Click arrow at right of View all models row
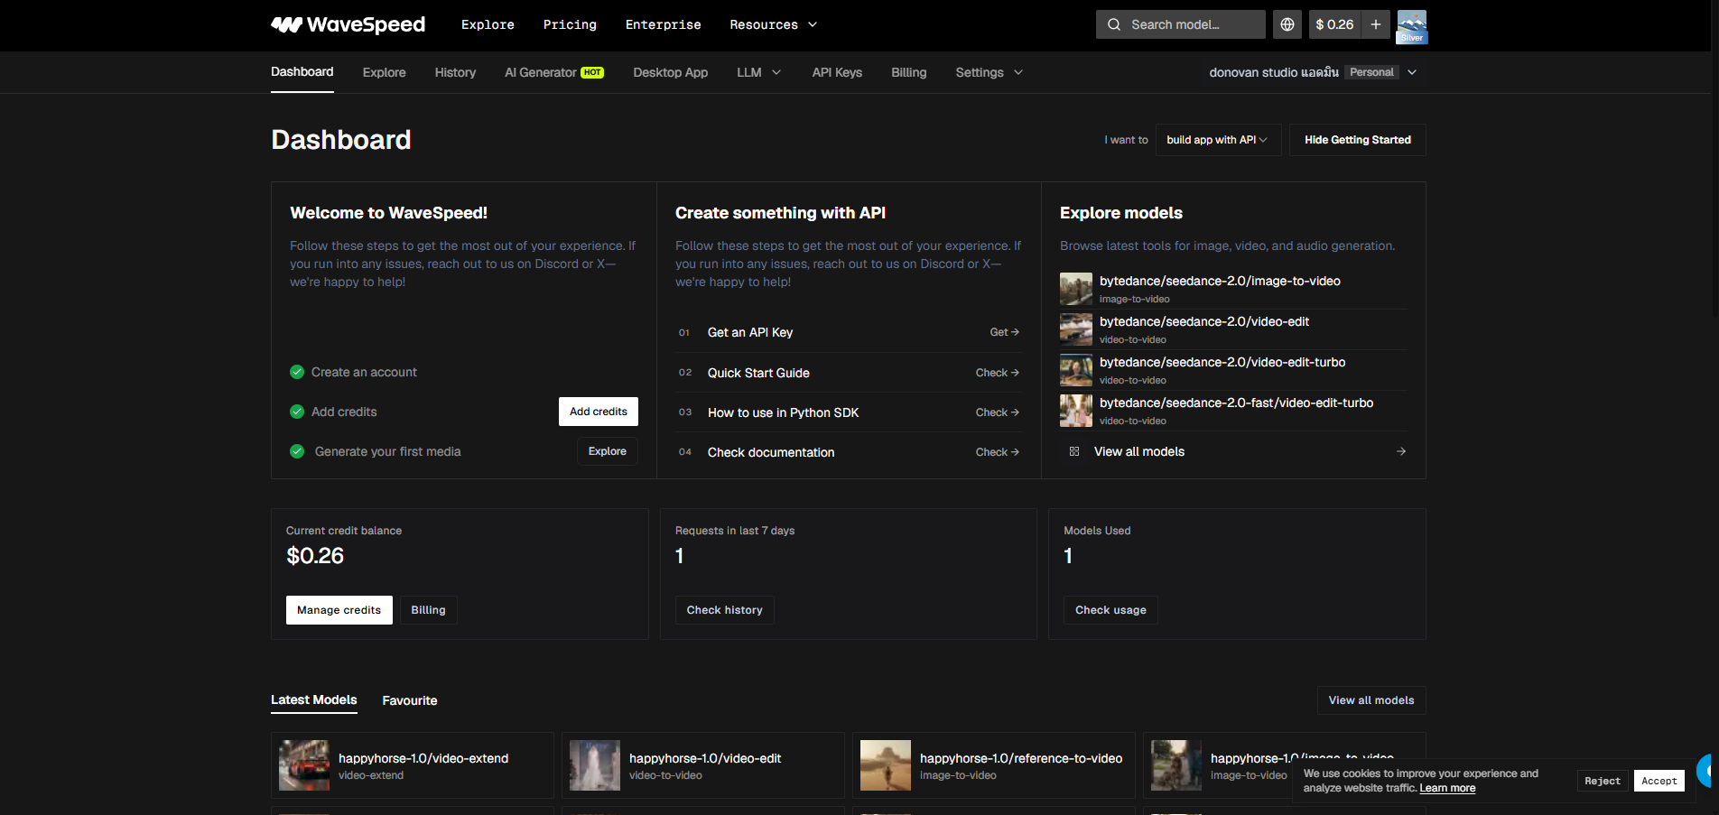Viewport: 1719px width, 815px height. (x=1401, y=451)
